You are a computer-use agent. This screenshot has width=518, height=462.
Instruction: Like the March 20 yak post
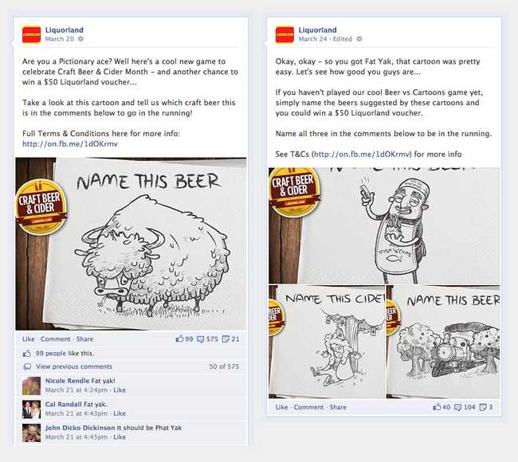coord(29,339)
